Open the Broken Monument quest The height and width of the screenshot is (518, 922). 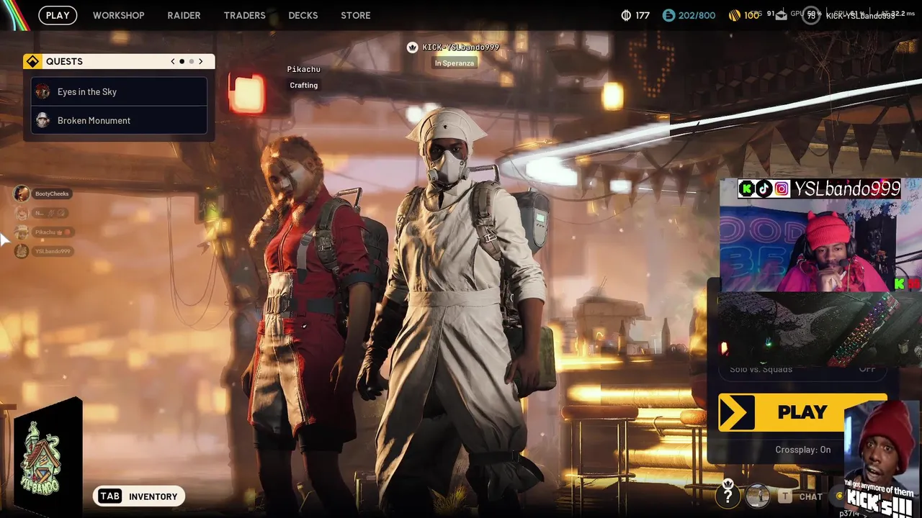(119, 120)
